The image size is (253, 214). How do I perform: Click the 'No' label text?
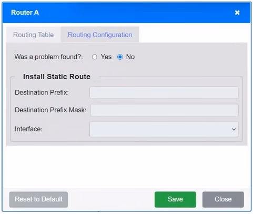pyautogui.click(x=130, y=57)
